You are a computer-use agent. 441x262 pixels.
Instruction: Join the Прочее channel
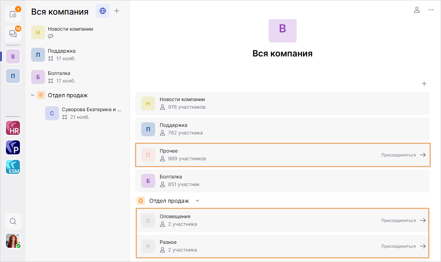click(x=403, y=155)
